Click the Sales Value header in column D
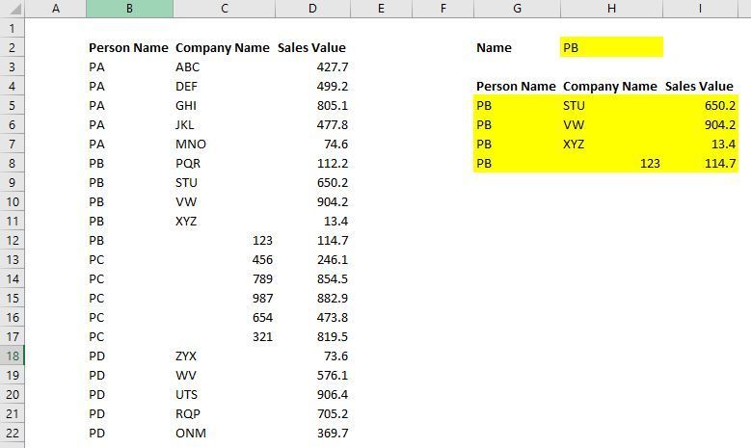Viewport: 751px width, 448px height. point(311,48)
